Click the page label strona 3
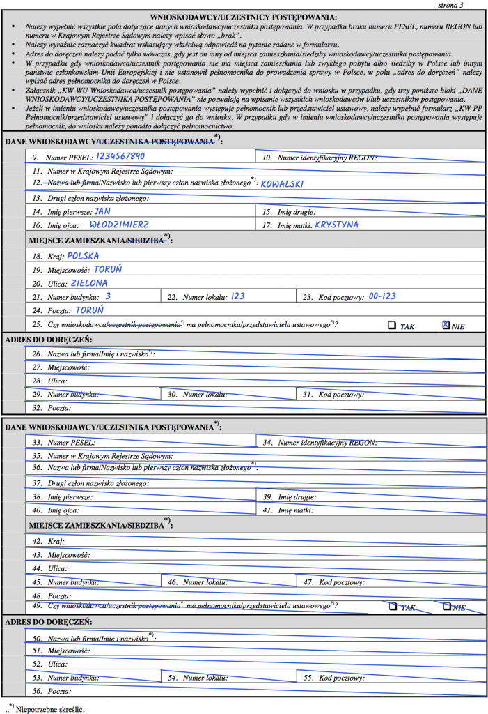 coord(450,5)
